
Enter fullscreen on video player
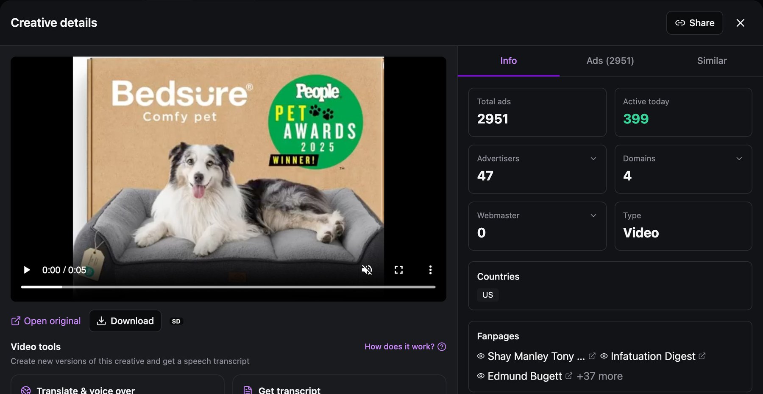pyautogui.click(x=398, y=270)
